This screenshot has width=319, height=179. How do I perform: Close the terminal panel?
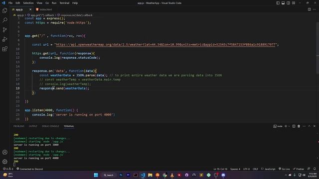(x=315, y=126)
